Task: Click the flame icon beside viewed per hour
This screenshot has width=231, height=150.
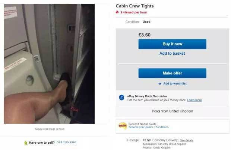Action: coord(117,12)
